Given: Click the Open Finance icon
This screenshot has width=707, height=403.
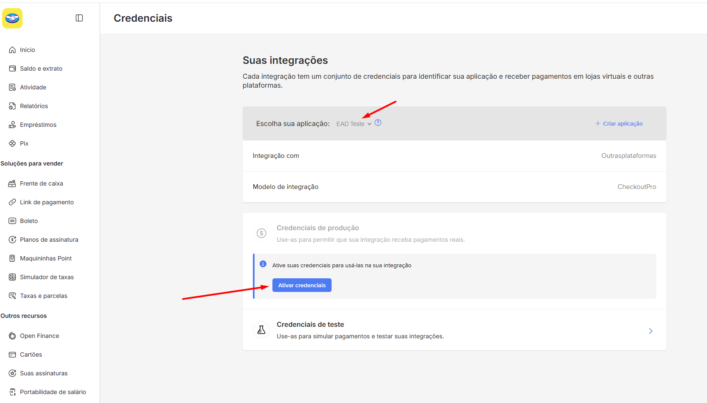Looking at the screenshot, I should point(12,336).
